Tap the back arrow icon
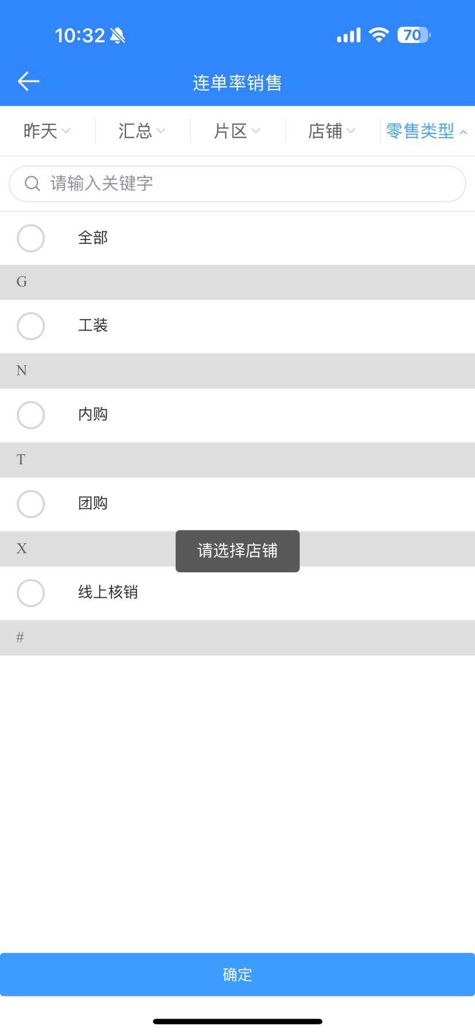This screenshot has width=475, height=1033. tap(28, 81)
